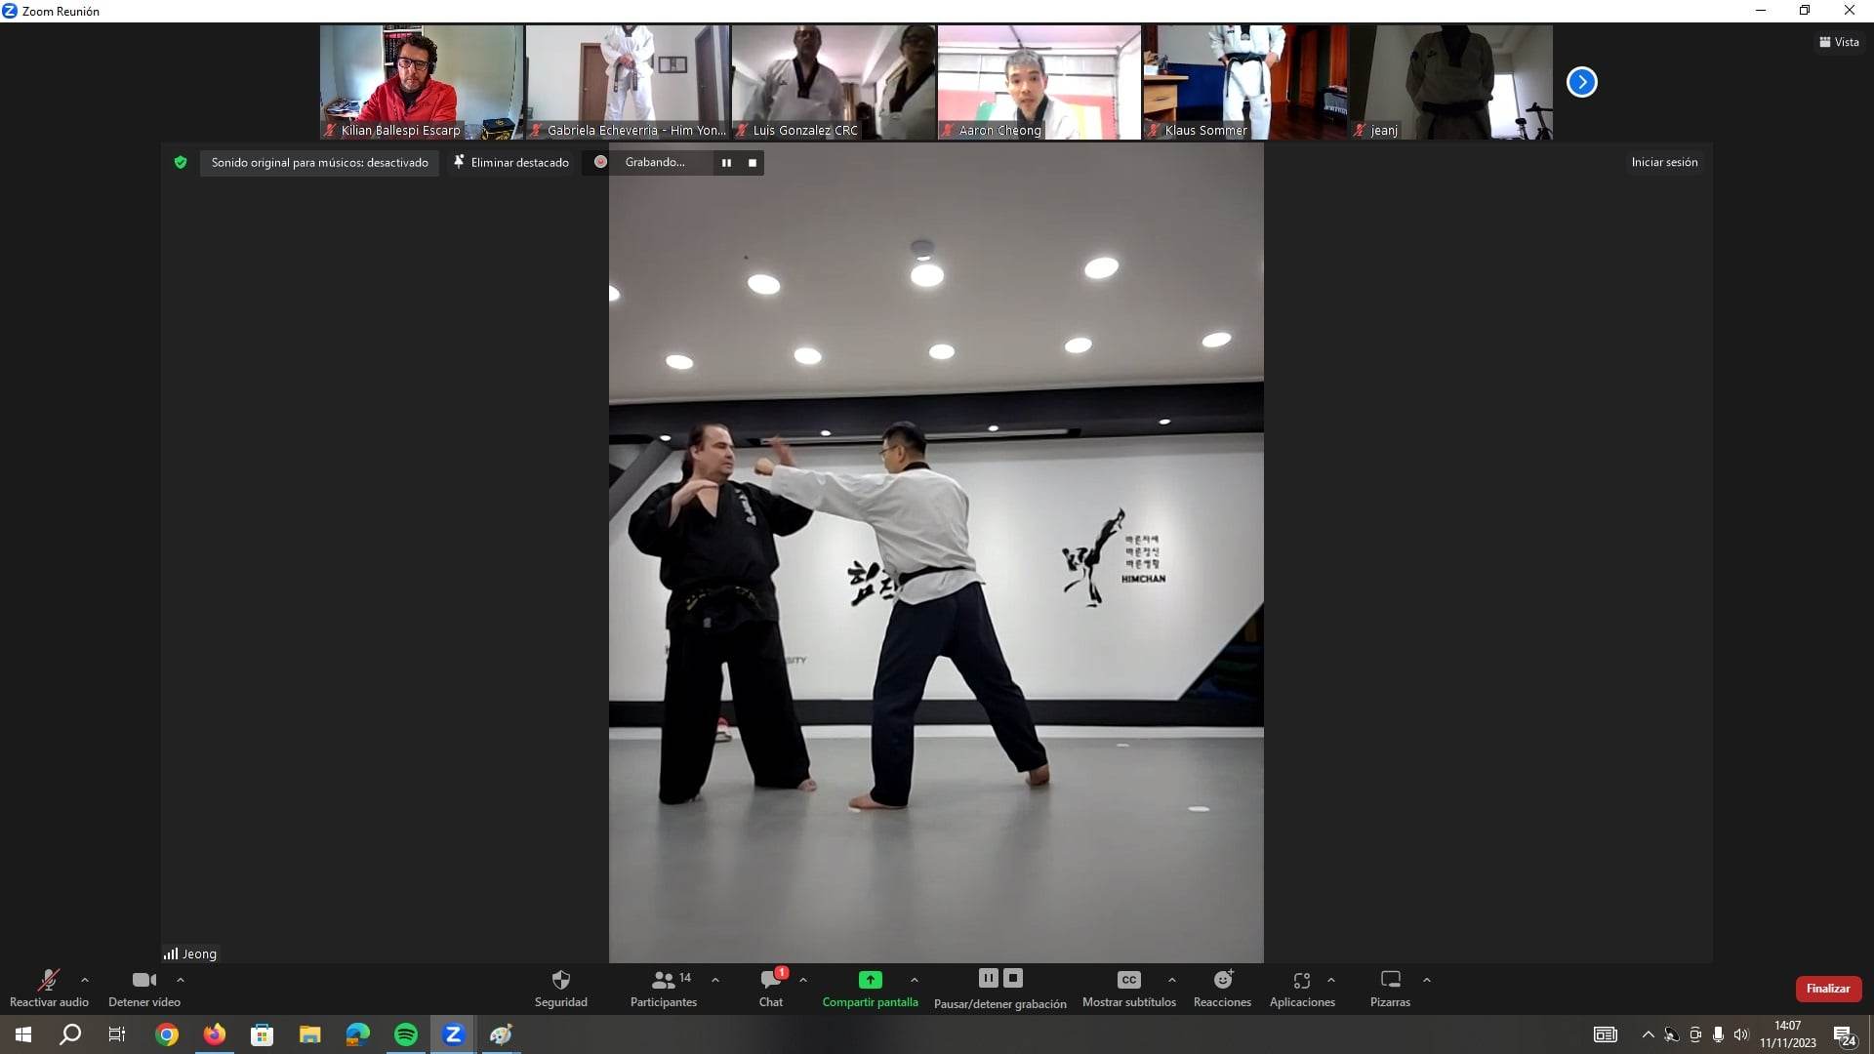Open the Pizarras whiteboard icon
The height and width of the screenshot is (1054, 1874).
(x=1390, y=980)
